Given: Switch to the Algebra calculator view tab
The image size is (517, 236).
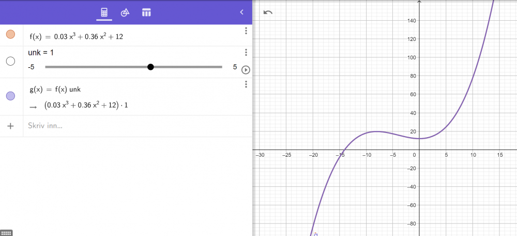Looking at the screenshot, I should coord(104,12).
